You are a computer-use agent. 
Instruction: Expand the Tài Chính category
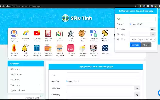coord(26,80)
